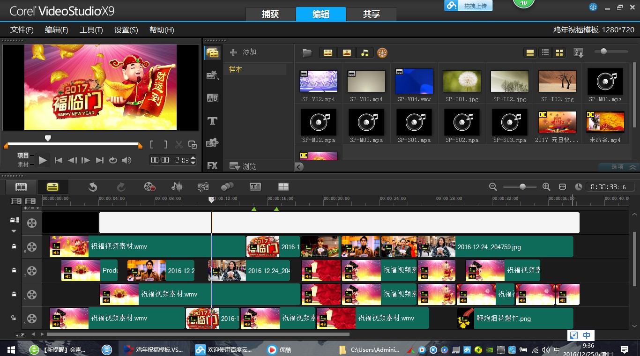Click the enlarge preview window icon

click(x=192, y=145)
